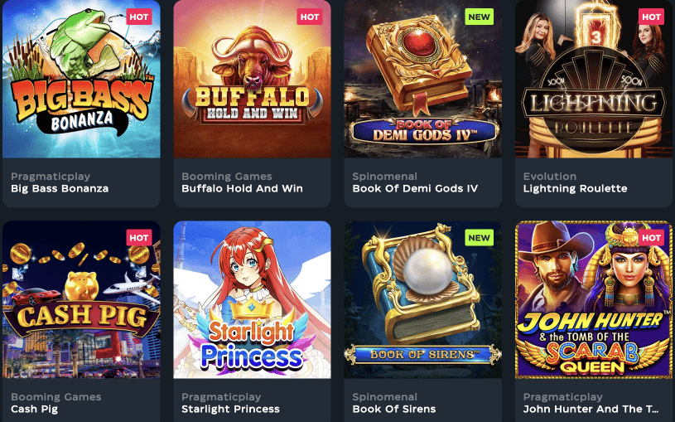Select the Lightning Roulette title link
Image resolution: width=675 pixels, height=422 pixels.
point(575,188)
